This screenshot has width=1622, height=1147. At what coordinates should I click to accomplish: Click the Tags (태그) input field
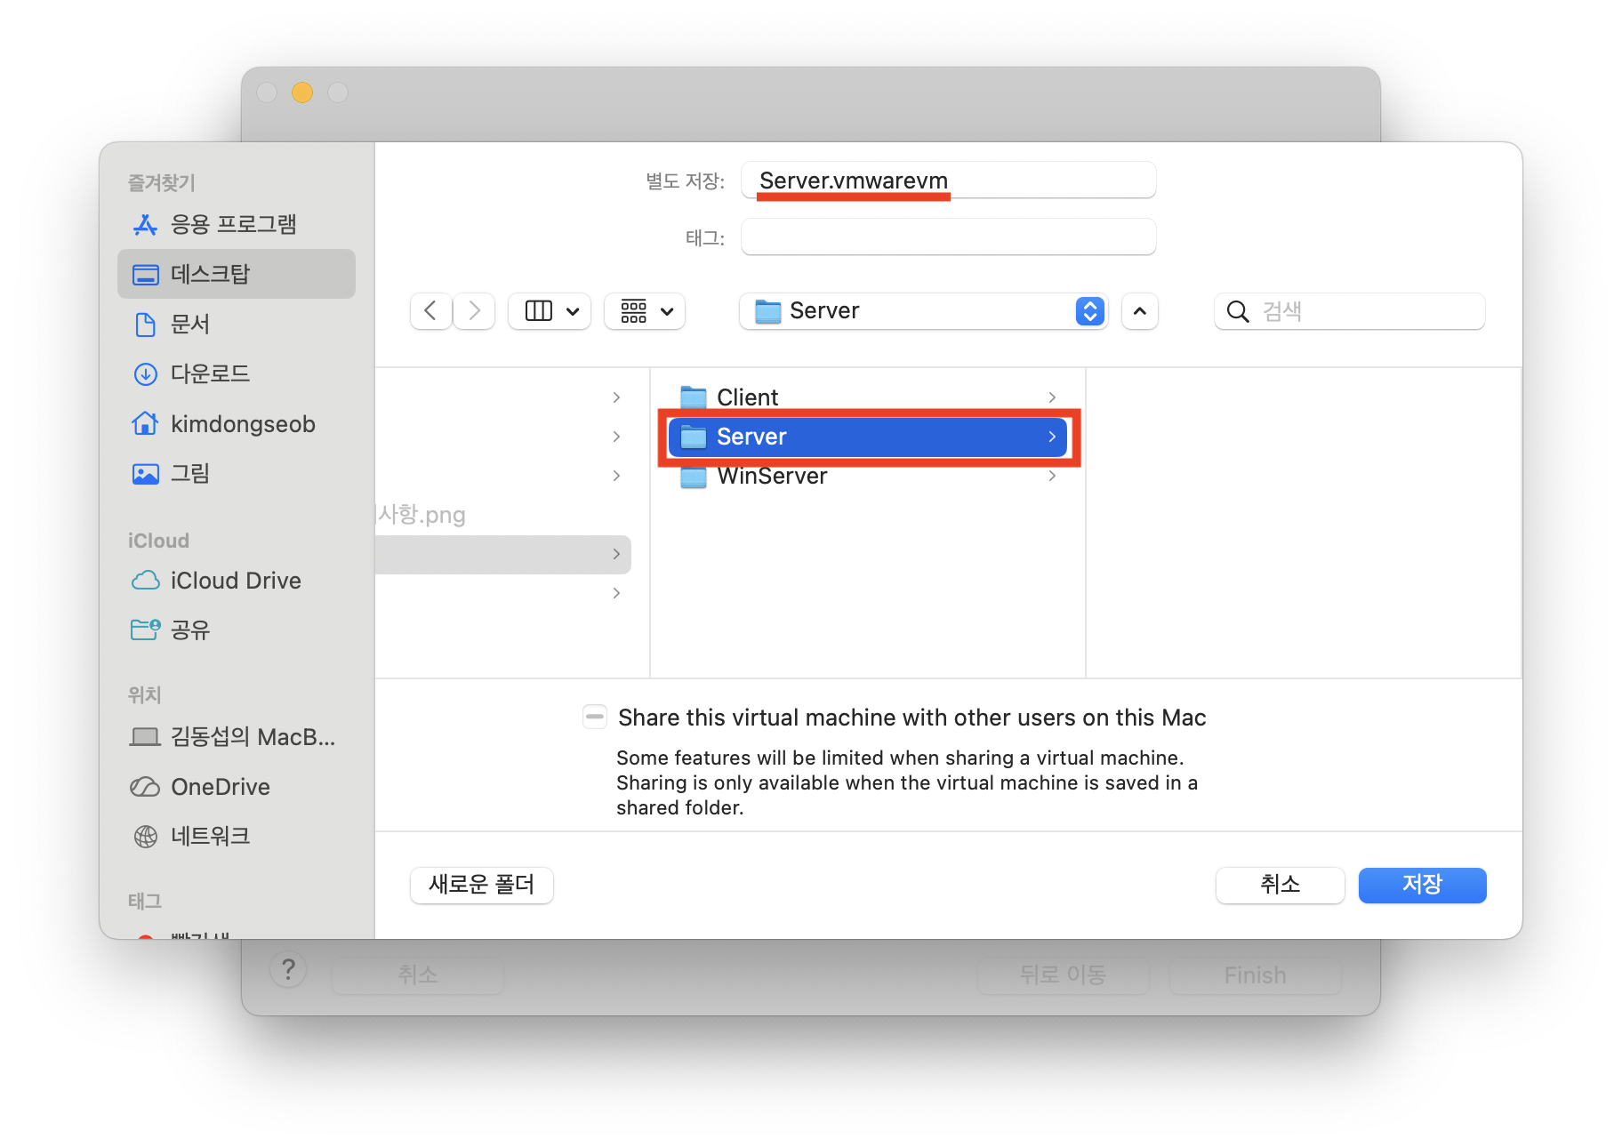click(x=948, y=237)
